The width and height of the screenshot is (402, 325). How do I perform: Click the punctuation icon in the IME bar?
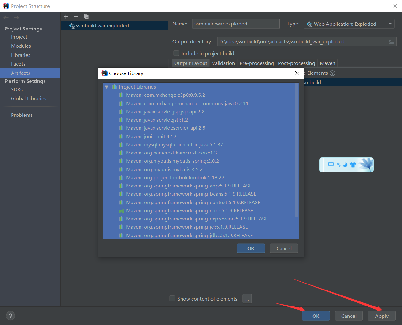[x=339, y=165]
